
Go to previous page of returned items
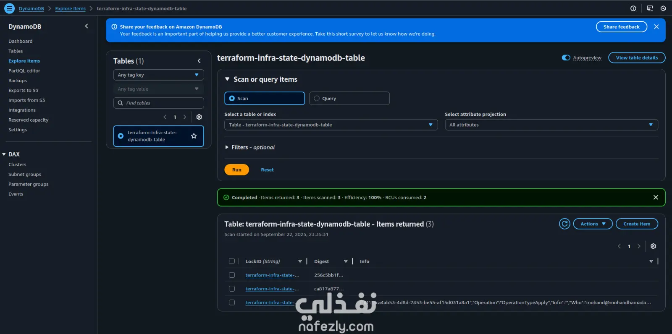[x=619, y=246]
